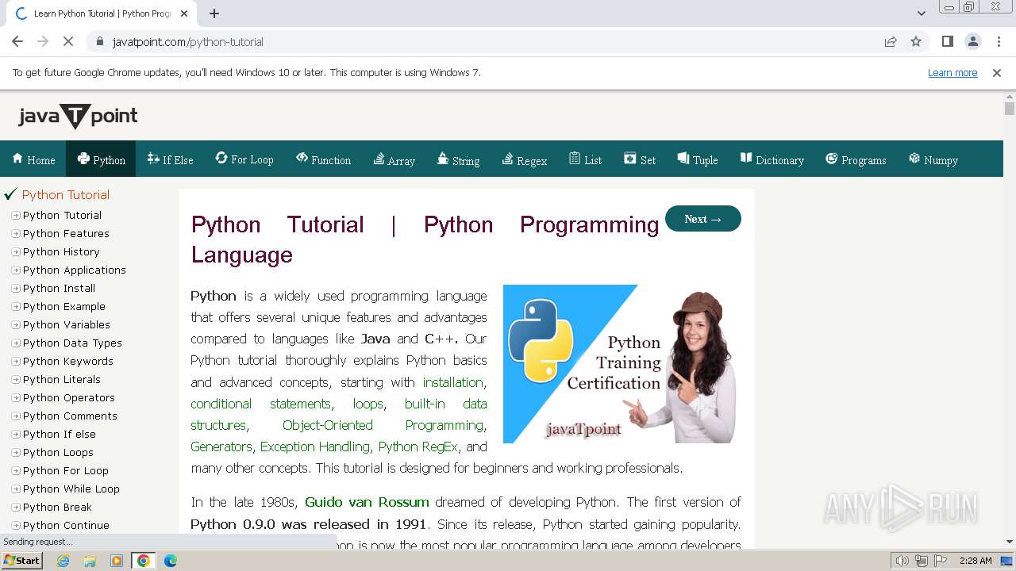Open Numpy in the navigation bar
1016x571 pixels.
point(933,159)
